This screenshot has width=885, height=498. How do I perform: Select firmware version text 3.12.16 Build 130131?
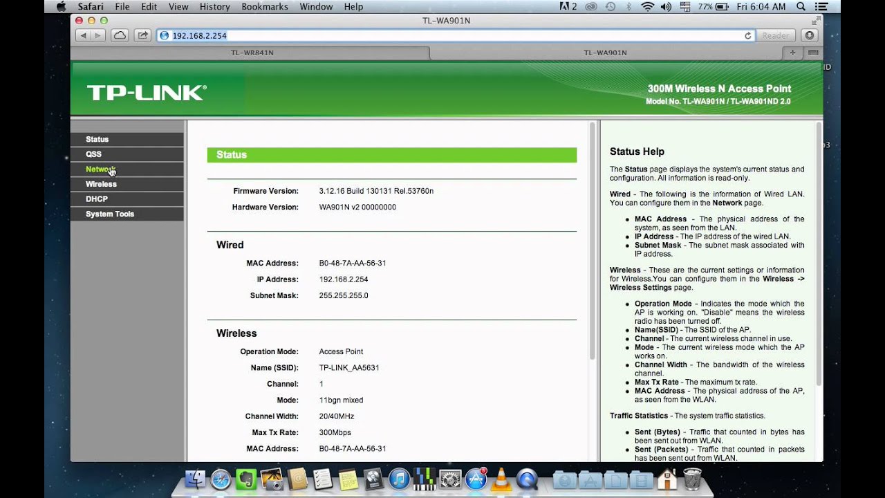coord(376,191)
